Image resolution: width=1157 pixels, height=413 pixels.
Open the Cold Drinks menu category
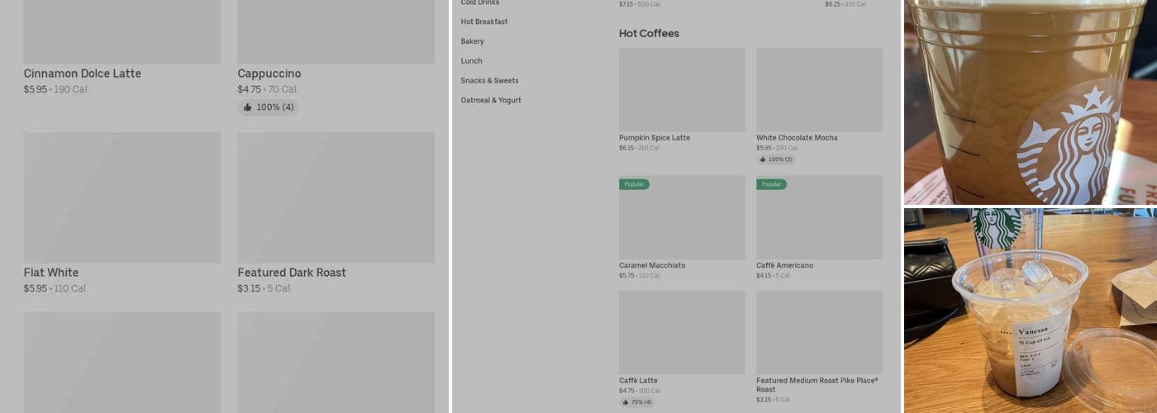pyautogui.click(x=480, y=3)
